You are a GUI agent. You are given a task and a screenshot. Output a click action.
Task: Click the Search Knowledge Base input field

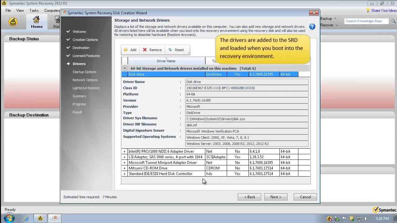(x=366, y=21)
